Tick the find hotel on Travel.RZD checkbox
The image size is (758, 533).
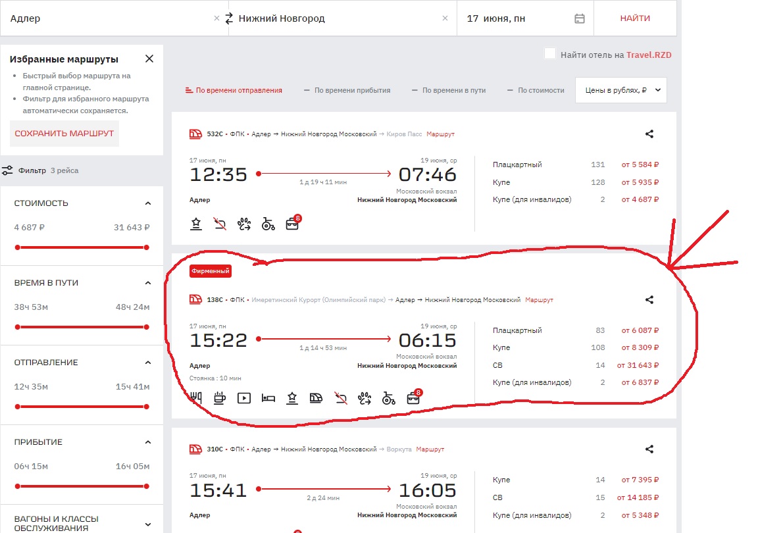pyautogui.click(x=550, y=54)
